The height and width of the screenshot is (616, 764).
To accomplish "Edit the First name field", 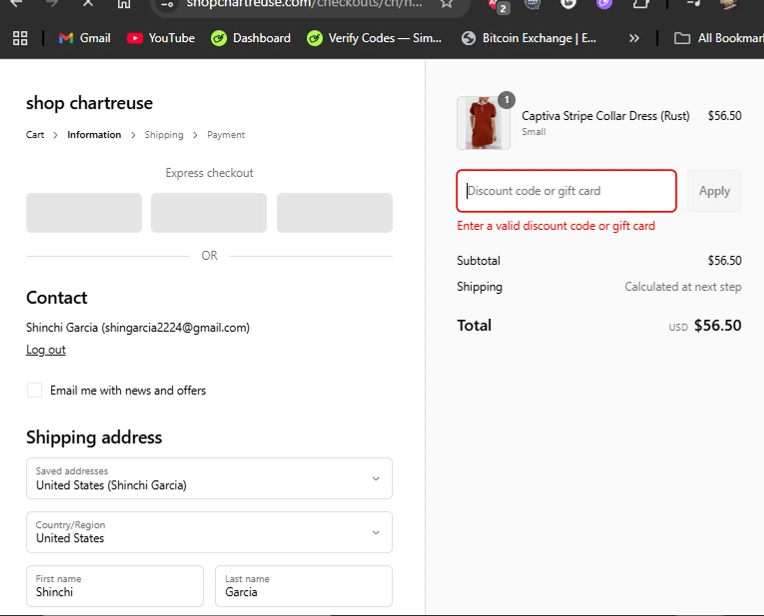I will click(115, 586).
